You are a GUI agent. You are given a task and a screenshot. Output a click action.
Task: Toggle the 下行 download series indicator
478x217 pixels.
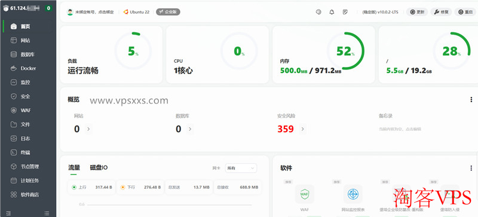(x=122, y=187)
